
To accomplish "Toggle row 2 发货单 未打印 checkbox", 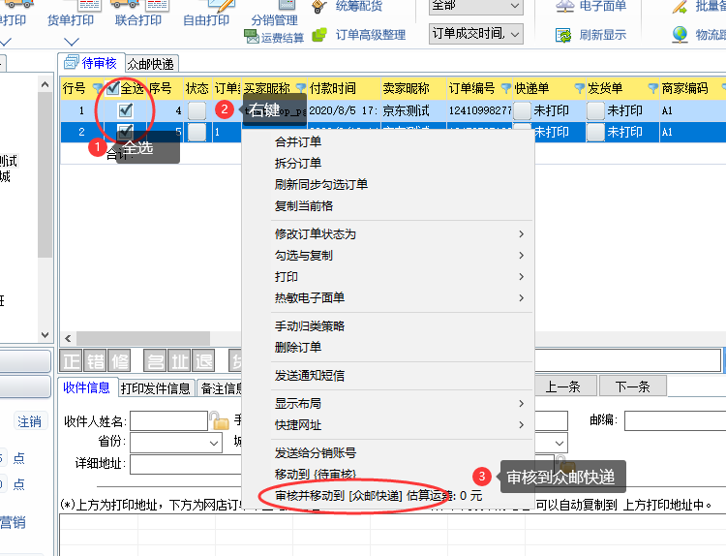I will coord(595,132).
